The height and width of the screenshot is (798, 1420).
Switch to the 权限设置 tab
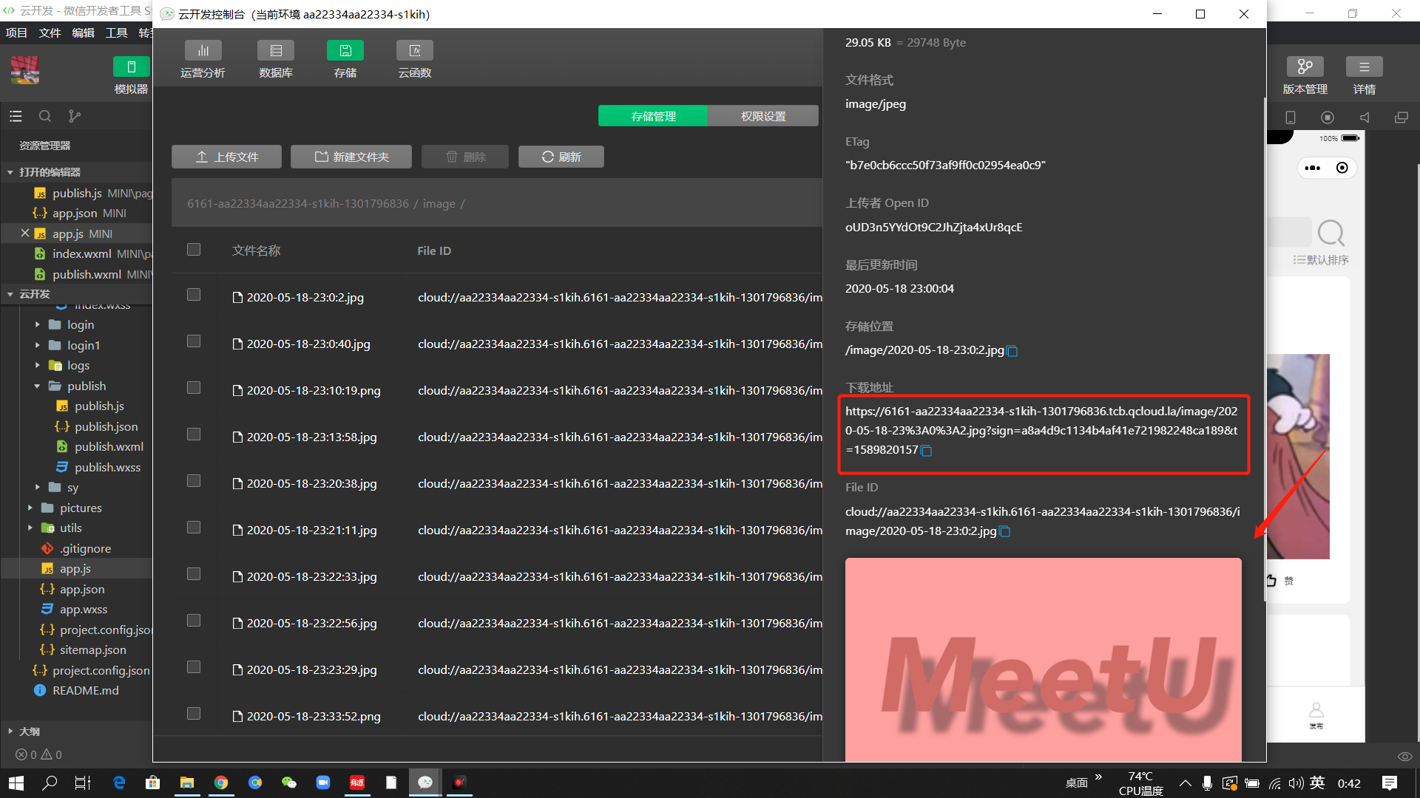pyautogui.click(x=763, y=116)
